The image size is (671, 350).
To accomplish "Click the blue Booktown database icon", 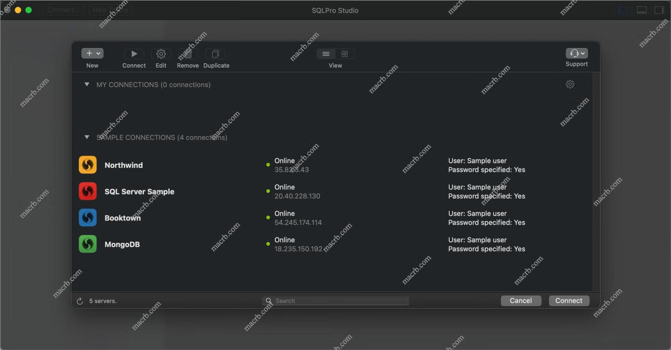I will pyautogui.click(x=88, y=218).
